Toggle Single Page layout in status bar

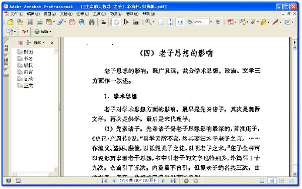coord(262,181)
